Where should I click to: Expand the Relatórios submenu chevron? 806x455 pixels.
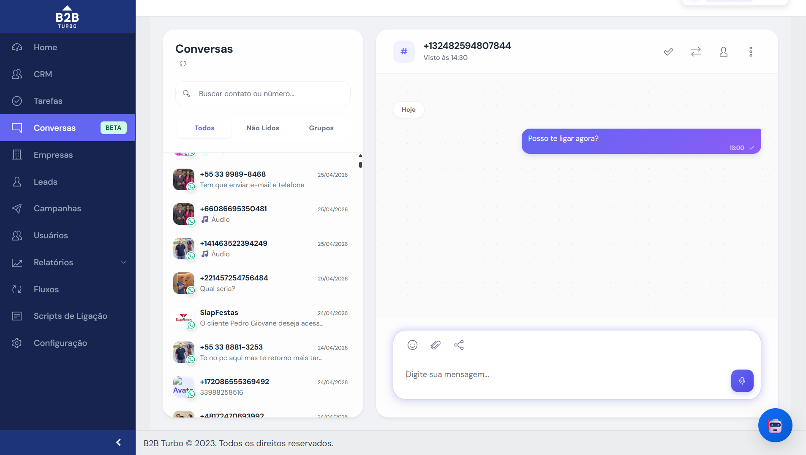123,262
